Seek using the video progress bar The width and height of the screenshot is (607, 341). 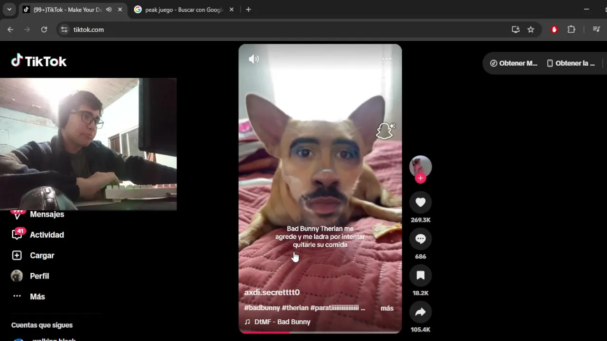pyautogui.click(x=320, y=332)
